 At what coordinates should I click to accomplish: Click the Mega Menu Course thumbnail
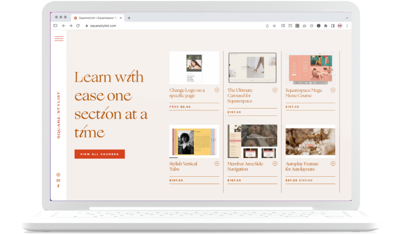coord(310,68)
